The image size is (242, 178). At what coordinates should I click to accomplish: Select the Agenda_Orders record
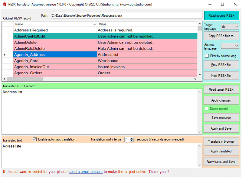pyautogui.click(x=100, y=73)
